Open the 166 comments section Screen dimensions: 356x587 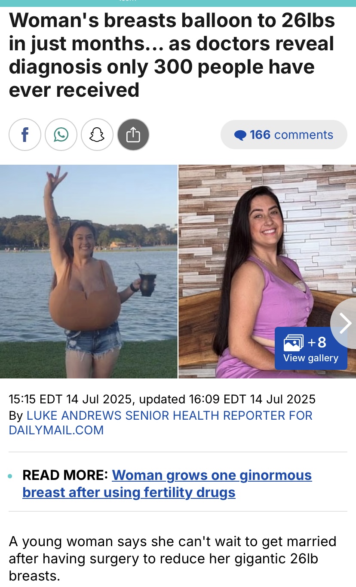[x=284, y=135]
